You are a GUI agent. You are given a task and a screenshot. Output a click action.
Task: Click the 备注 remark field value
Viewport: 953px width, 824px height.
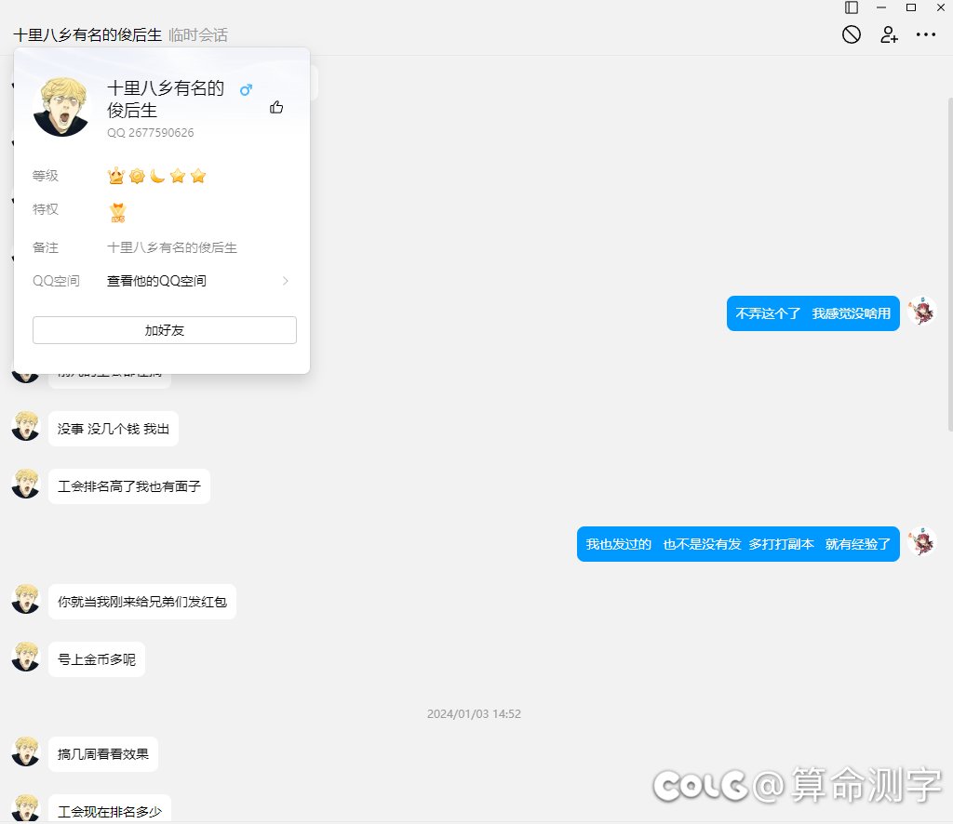(172, 247)
